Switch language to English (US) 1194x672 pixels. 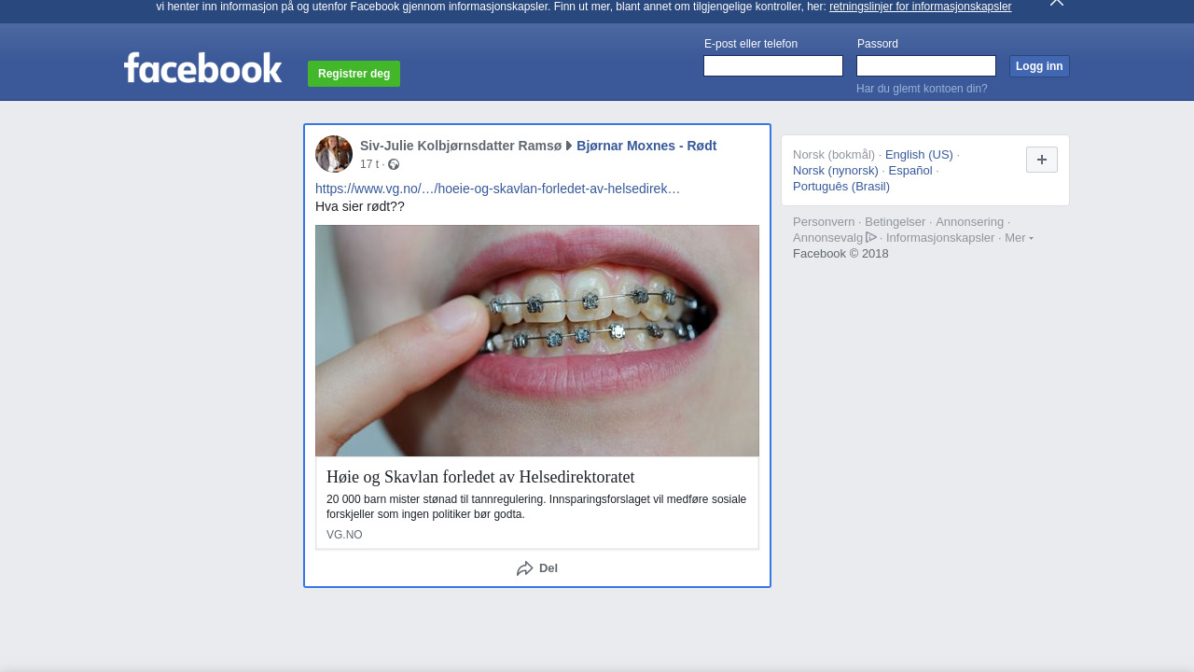(919, 155)
